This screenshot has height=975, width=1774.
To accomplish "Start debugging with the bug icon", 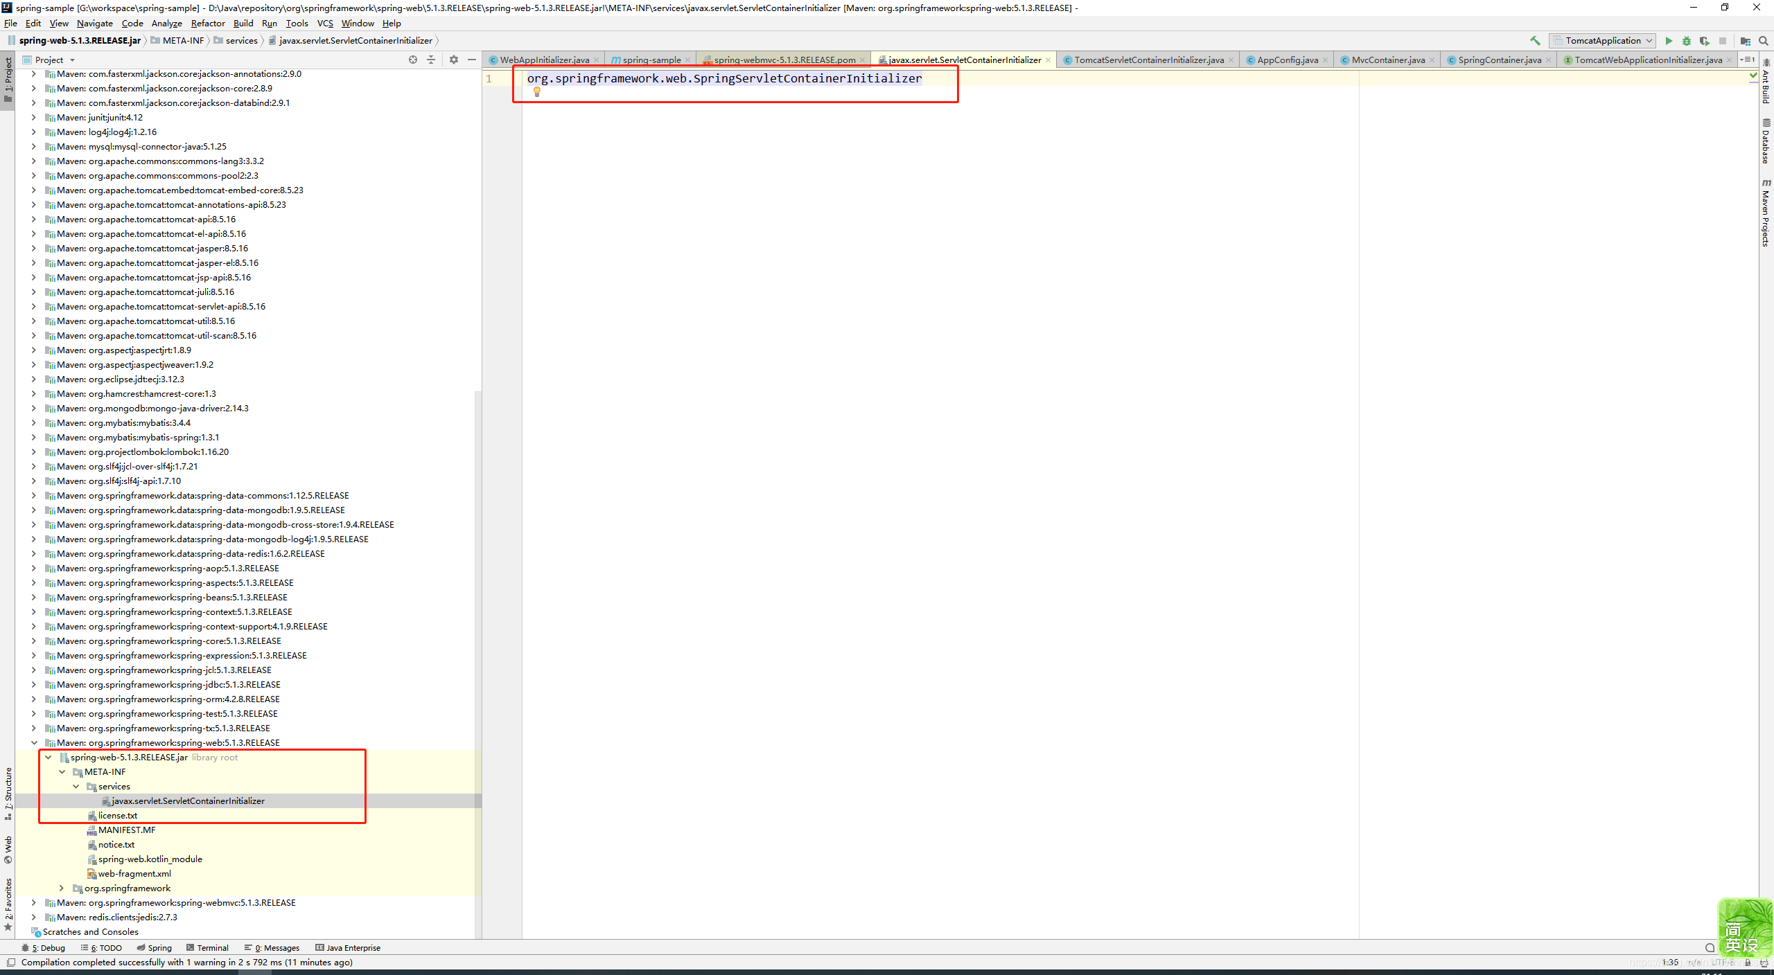I will [1687, 41].
